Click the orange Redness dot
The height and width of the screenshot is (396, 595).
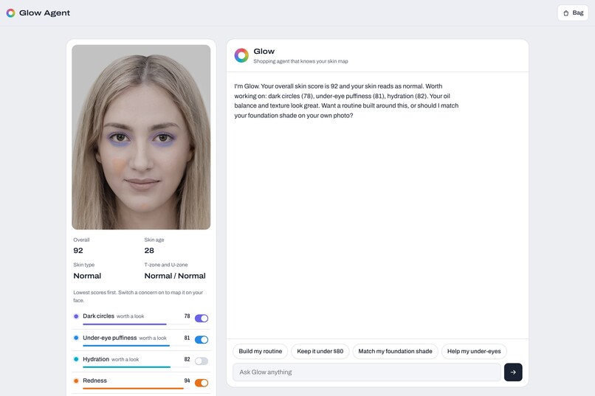click(76, 381)
